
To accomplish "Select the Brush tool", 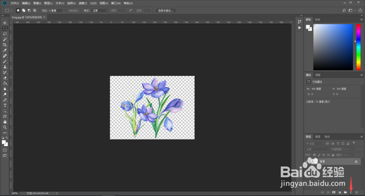I will pos(5,61).
